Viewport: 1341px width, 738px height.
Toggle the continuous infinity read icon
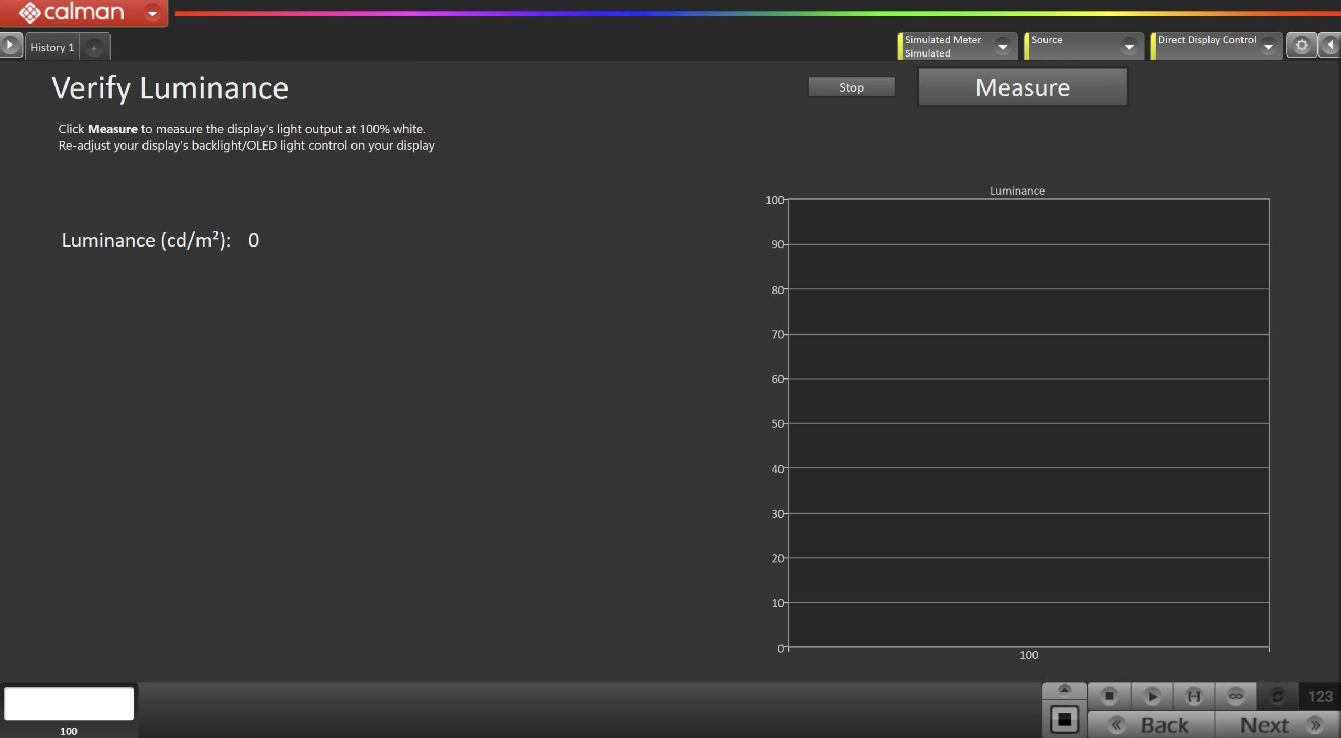1235,696
